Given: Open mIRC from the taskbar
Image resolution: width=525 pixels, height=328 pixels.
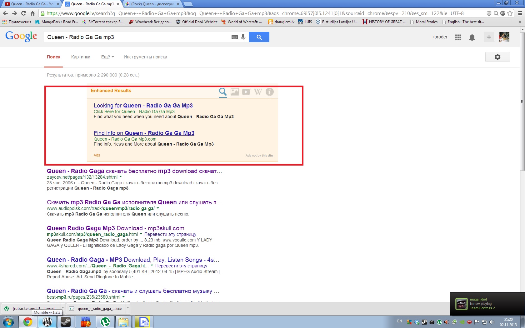Looking at the screenshot, I should [x=85, y=322].
